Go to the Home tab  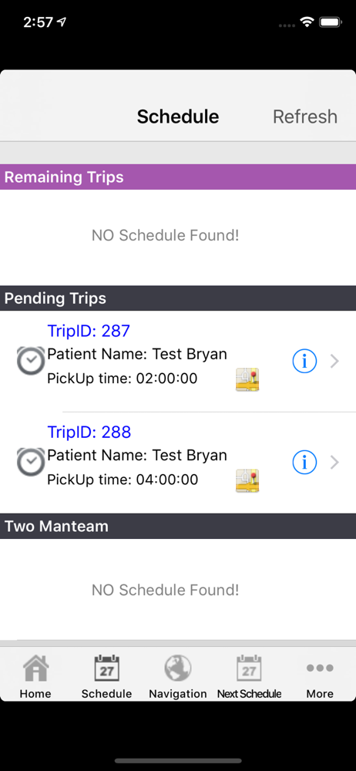point(35,677)
